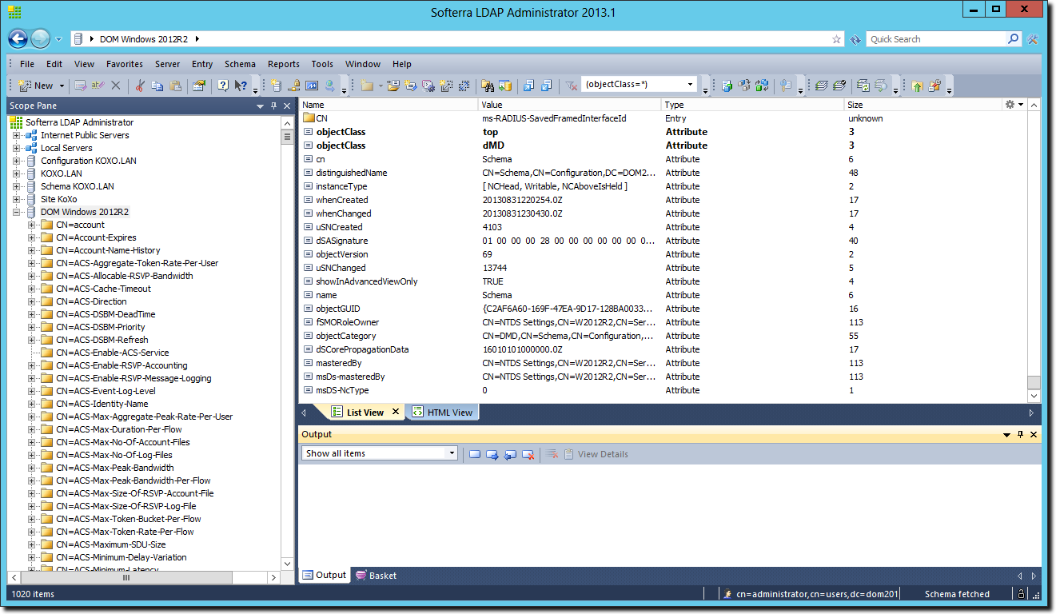This screenshot has height=614, width=1056.
Task: Click the Up One Level folder icon
Action: click(x=916, y=86)
